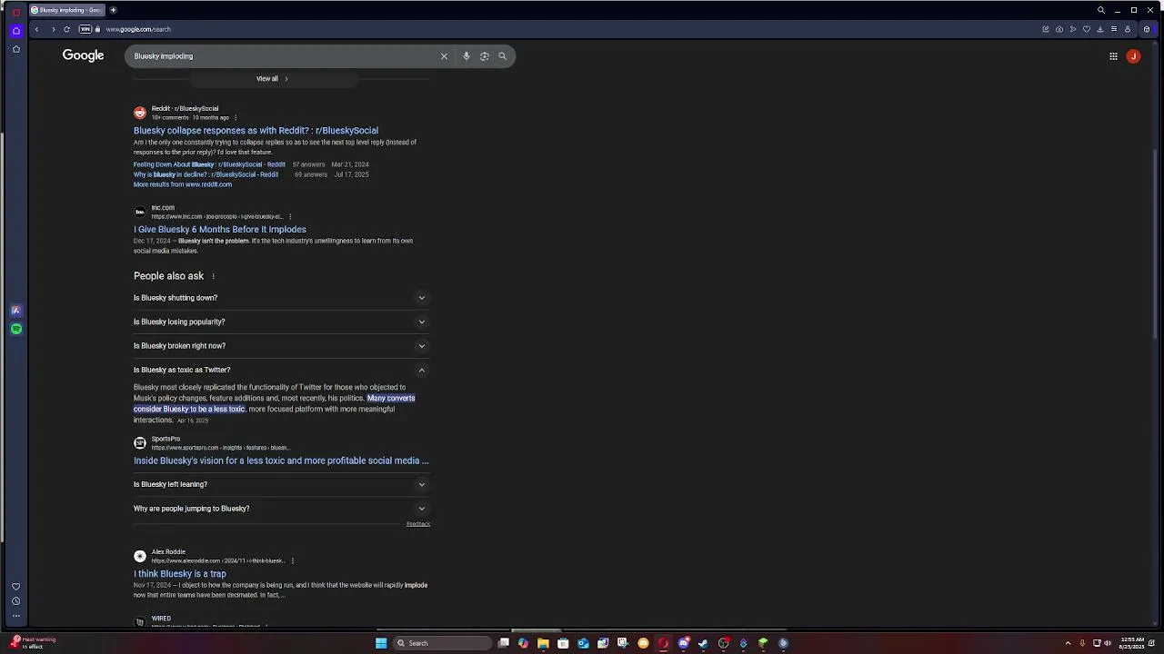
Task: Expand Is Bluesky losing popularity question
Action: pos(281,322)
